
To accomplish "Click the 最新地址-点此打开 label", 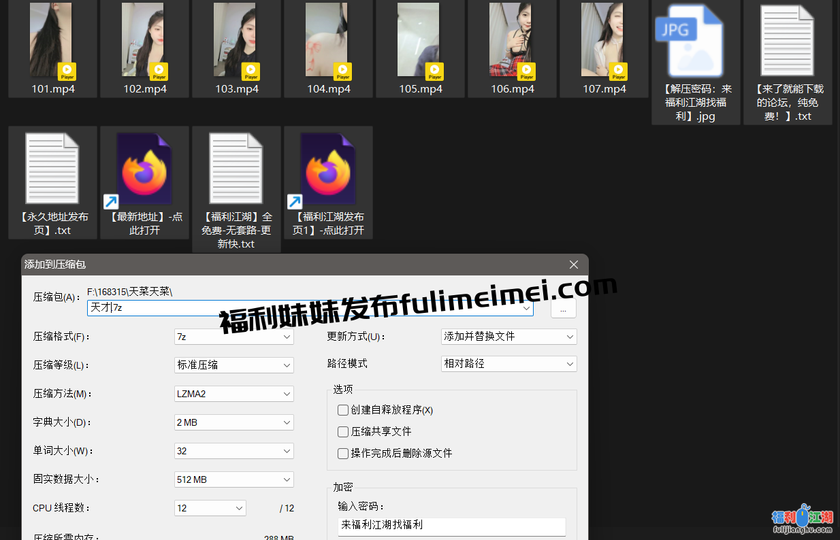I will pyautogui.click(x=145, y=224).
